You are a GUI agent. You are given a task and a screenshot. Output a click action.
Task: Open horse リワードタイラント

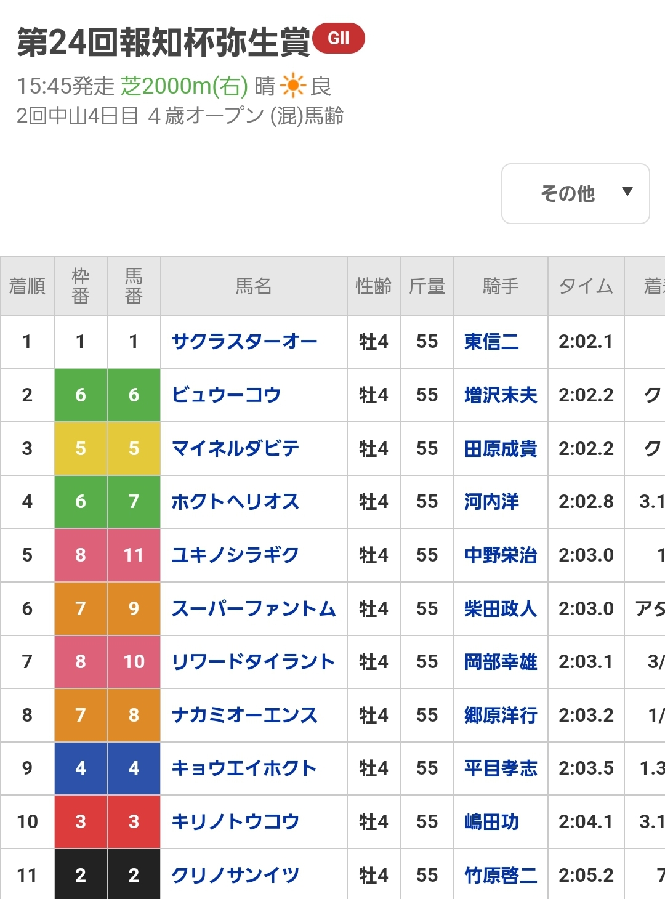(x=253, y=661)
